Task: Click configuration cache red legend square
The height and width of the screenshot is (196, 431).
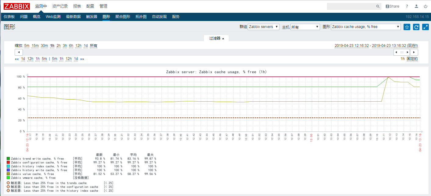Action: tap(8, 163)
